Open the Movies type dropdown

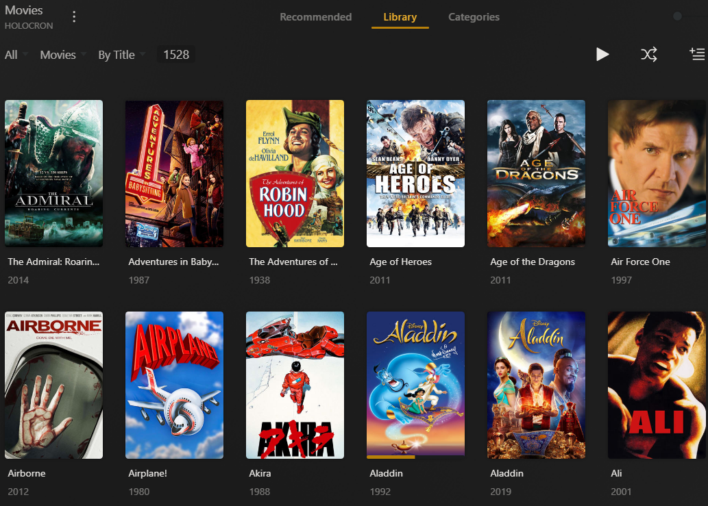(63, 55)
